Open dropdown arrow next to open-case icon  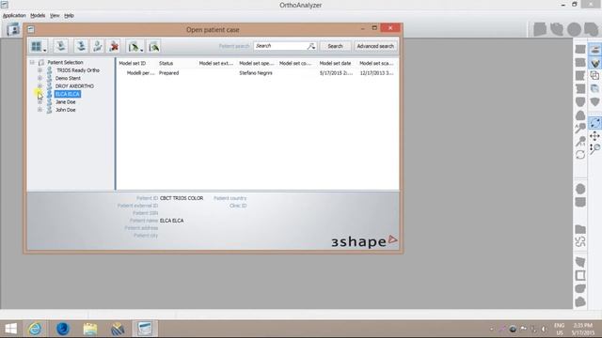[142, 50]
